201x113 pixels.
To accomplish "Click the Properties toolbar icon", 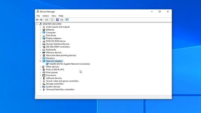I will [x=52, y=20].
